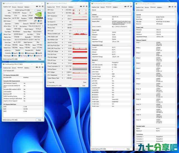The height and width of the screenshot is (153, 179).
Task: Click the PWR_SRC Voltage graph
Action: [x=80, y=51]
